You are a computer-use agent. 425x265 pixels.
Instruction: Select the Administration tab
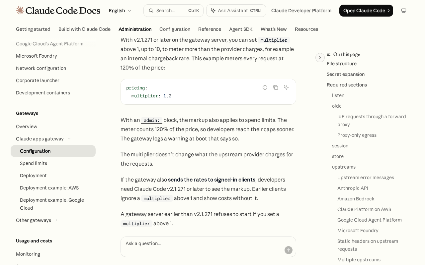(135, 29)
